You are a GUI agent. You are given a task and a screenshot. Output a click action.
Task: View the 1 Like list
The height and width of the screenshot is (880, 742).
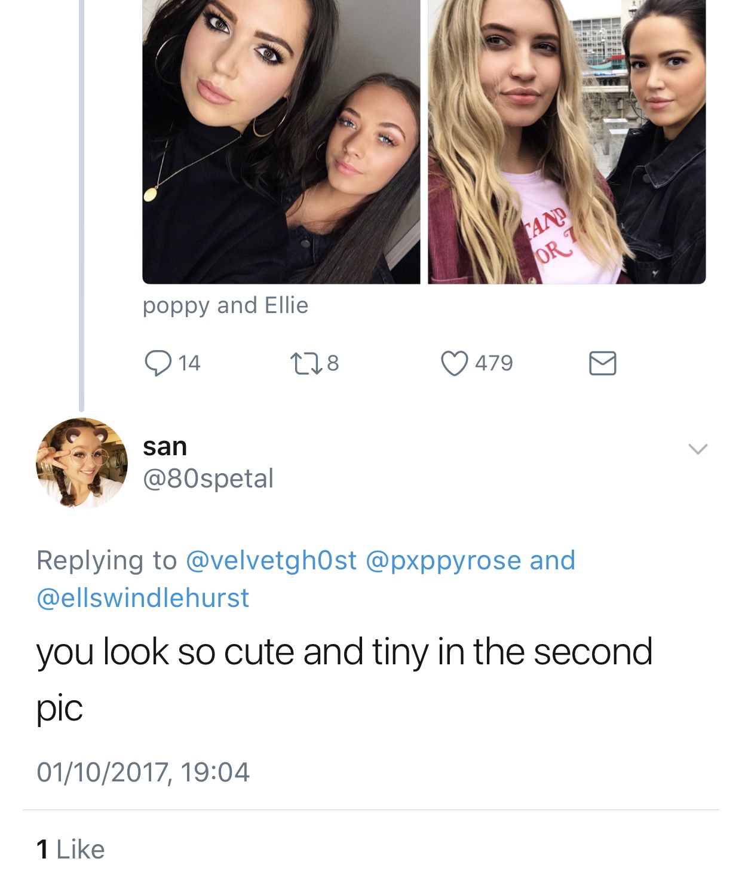point(70,850)
